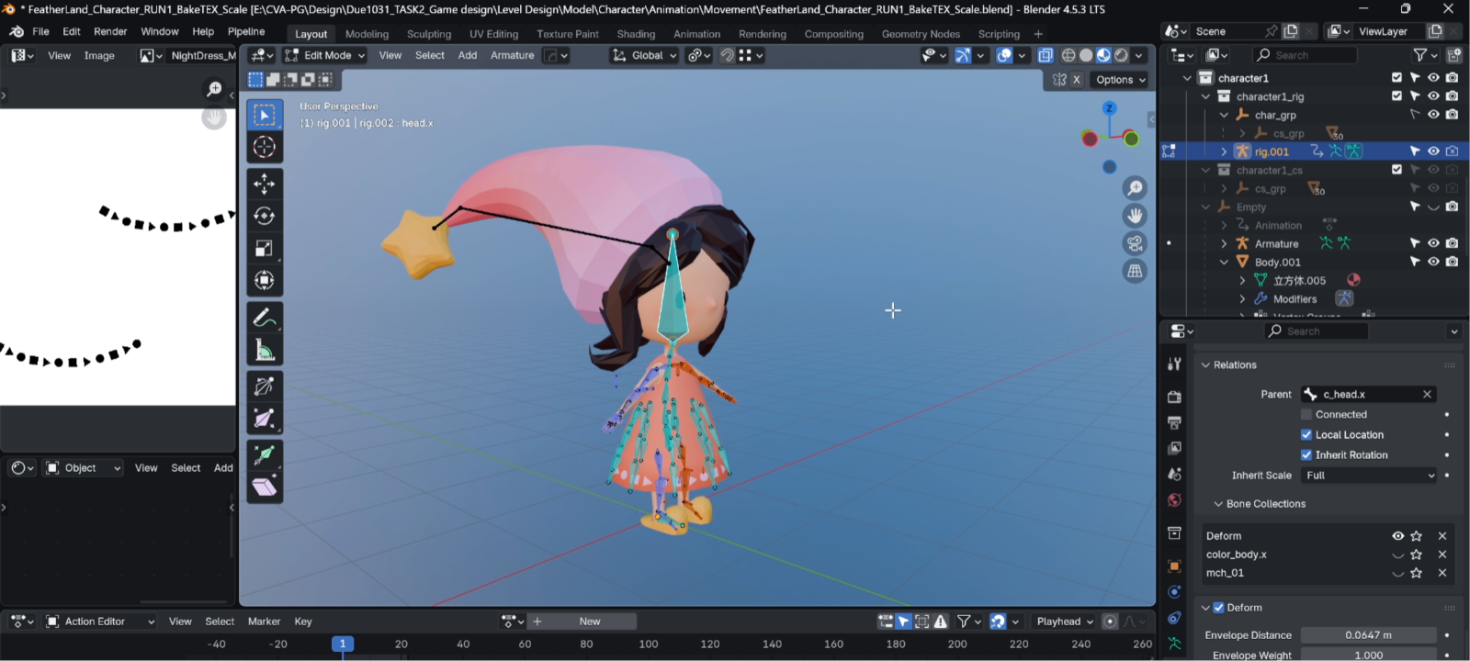
Task: Clear the c_head.x parent field
Action: (1427, 395)
